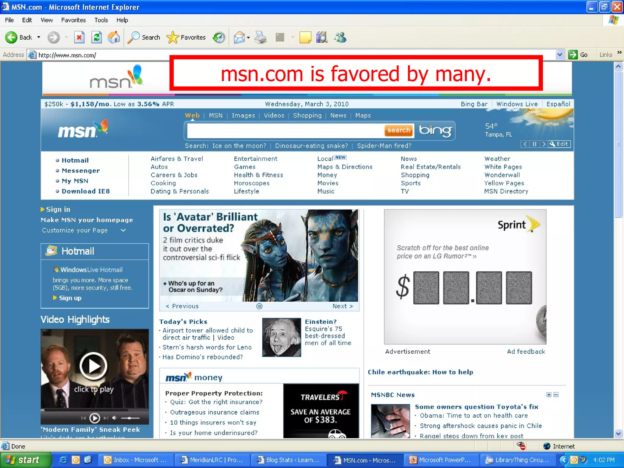This screenshot has width=624, height=468.
Task: Expand the Links toolbar chevron
Action: 619,52
